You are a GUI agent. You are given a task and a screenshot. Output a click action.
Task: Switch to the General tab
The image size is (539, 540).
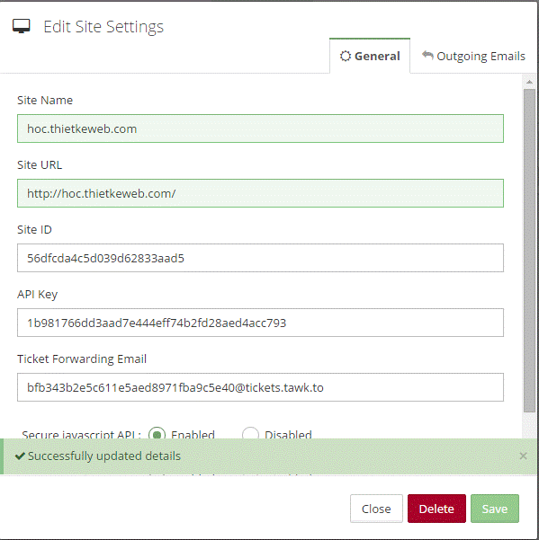coord(370,56)
